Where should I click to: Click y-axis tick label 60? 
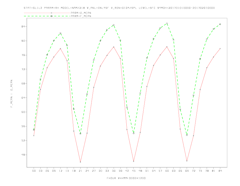[23, 112]
